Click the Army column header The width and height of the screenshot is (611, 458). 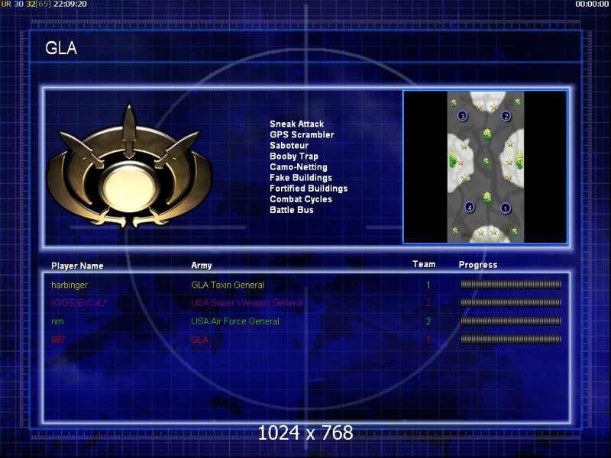[x=202, y=266]
